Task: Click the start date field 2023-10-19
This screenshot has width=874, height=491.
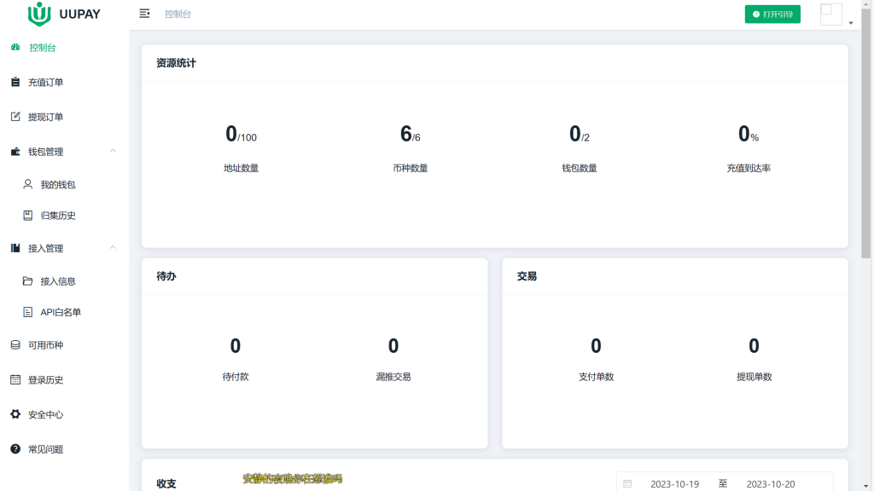Action: pos(674,484)
